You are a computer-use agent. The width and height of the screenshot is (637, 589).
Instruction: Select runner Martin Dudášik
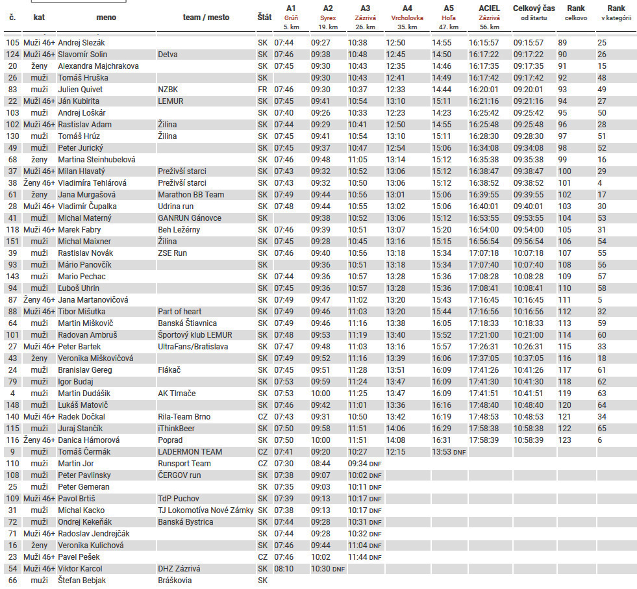coord(85,394)
